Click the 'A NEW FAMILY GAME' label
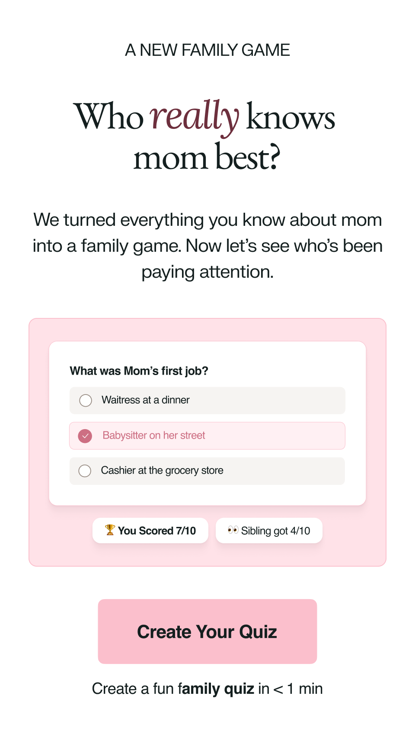Screen dimensions: 415x738 207,50
